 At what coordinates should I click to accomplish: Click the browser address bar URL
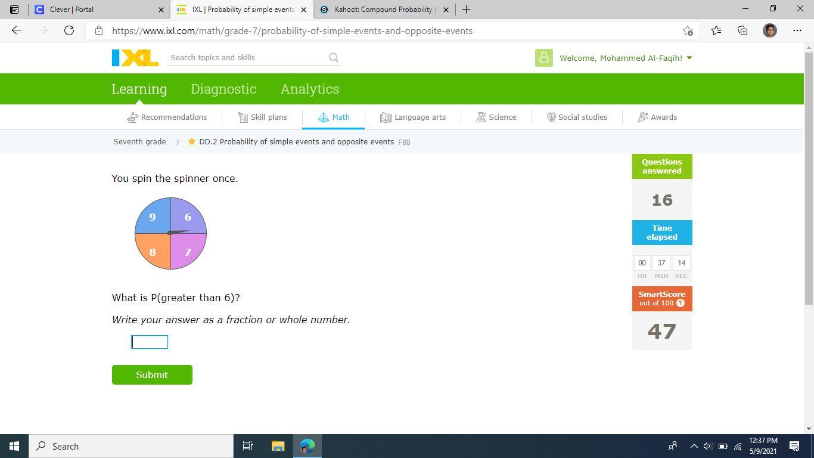point(292,30)
